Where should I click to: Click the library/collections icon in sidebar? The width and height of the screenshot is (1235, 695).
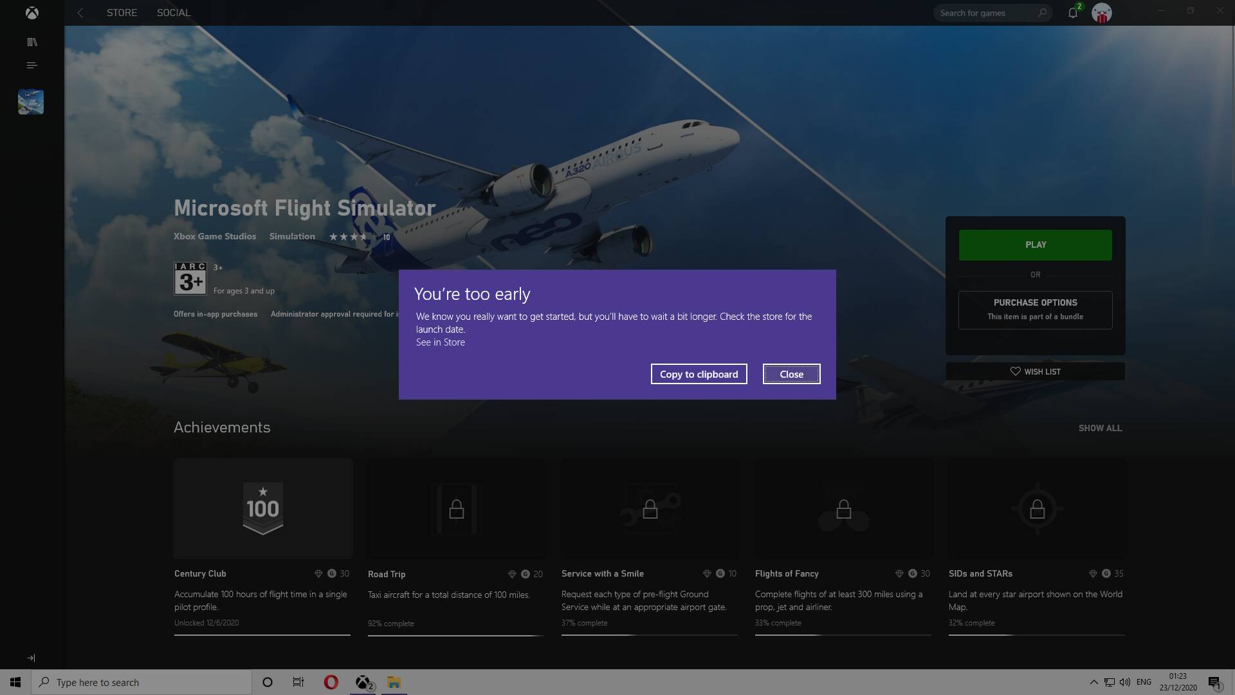(32, 42)
